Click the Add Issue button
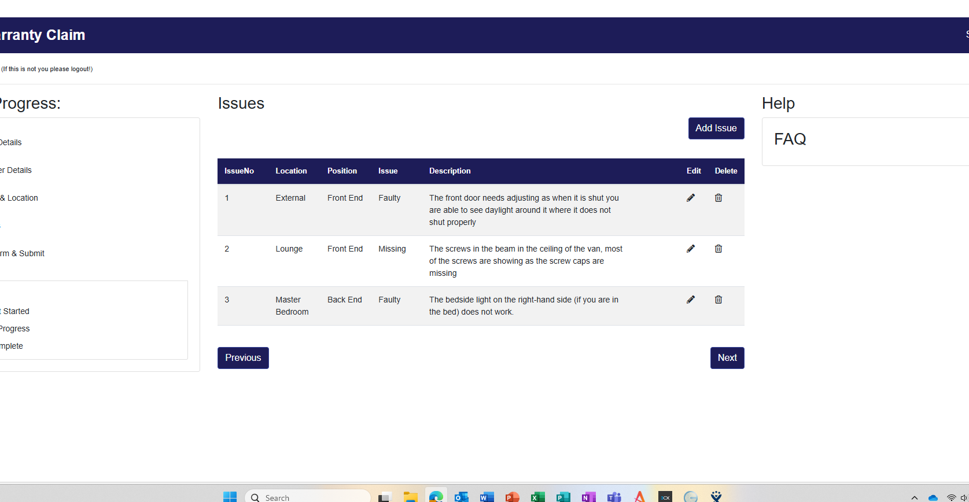Viewport: 969px width, 502px height. 716,128
